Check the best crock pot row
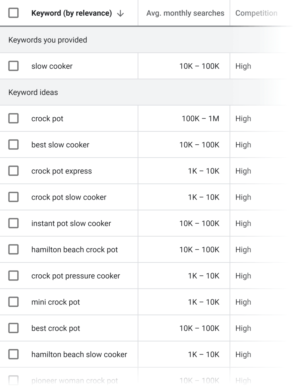This screenshot has width=301, height=390. [x=14, y=328]
